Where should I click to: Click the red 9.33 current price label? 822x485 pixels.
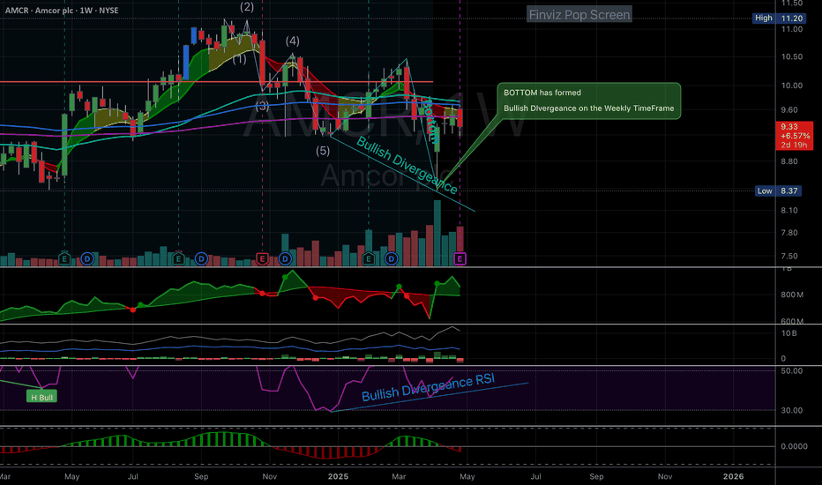(794, 136)
